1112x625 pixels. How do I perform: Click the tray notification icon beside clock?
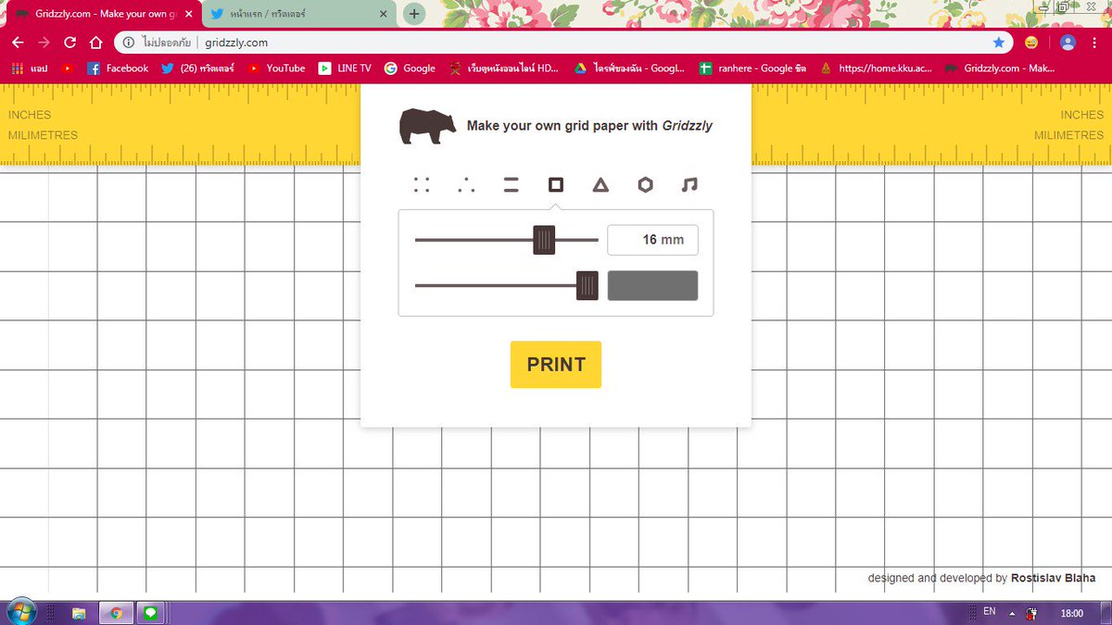1031,613
